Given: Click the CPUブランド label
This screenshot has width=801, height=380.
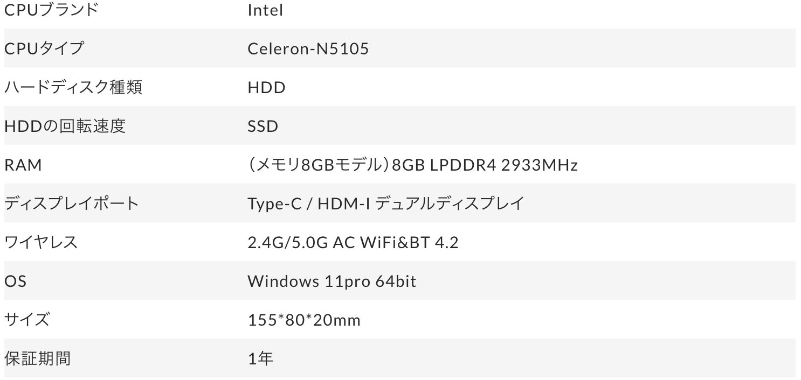Looking at the screenshot, I should pyautogui.click(x=51, y=10).
